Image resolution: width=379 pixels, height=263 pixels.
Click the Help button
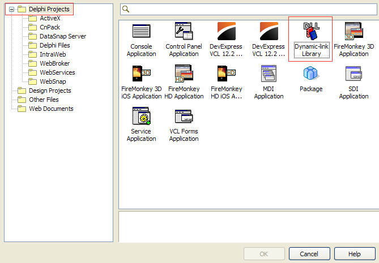coord(355,254)
